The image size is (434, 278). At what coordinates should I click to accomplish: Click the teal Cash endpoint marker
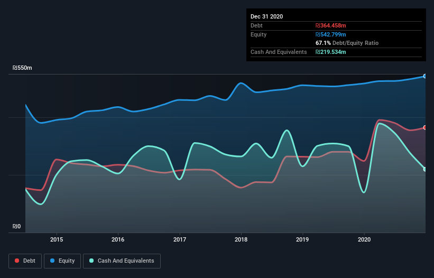(x=425, y=169)
